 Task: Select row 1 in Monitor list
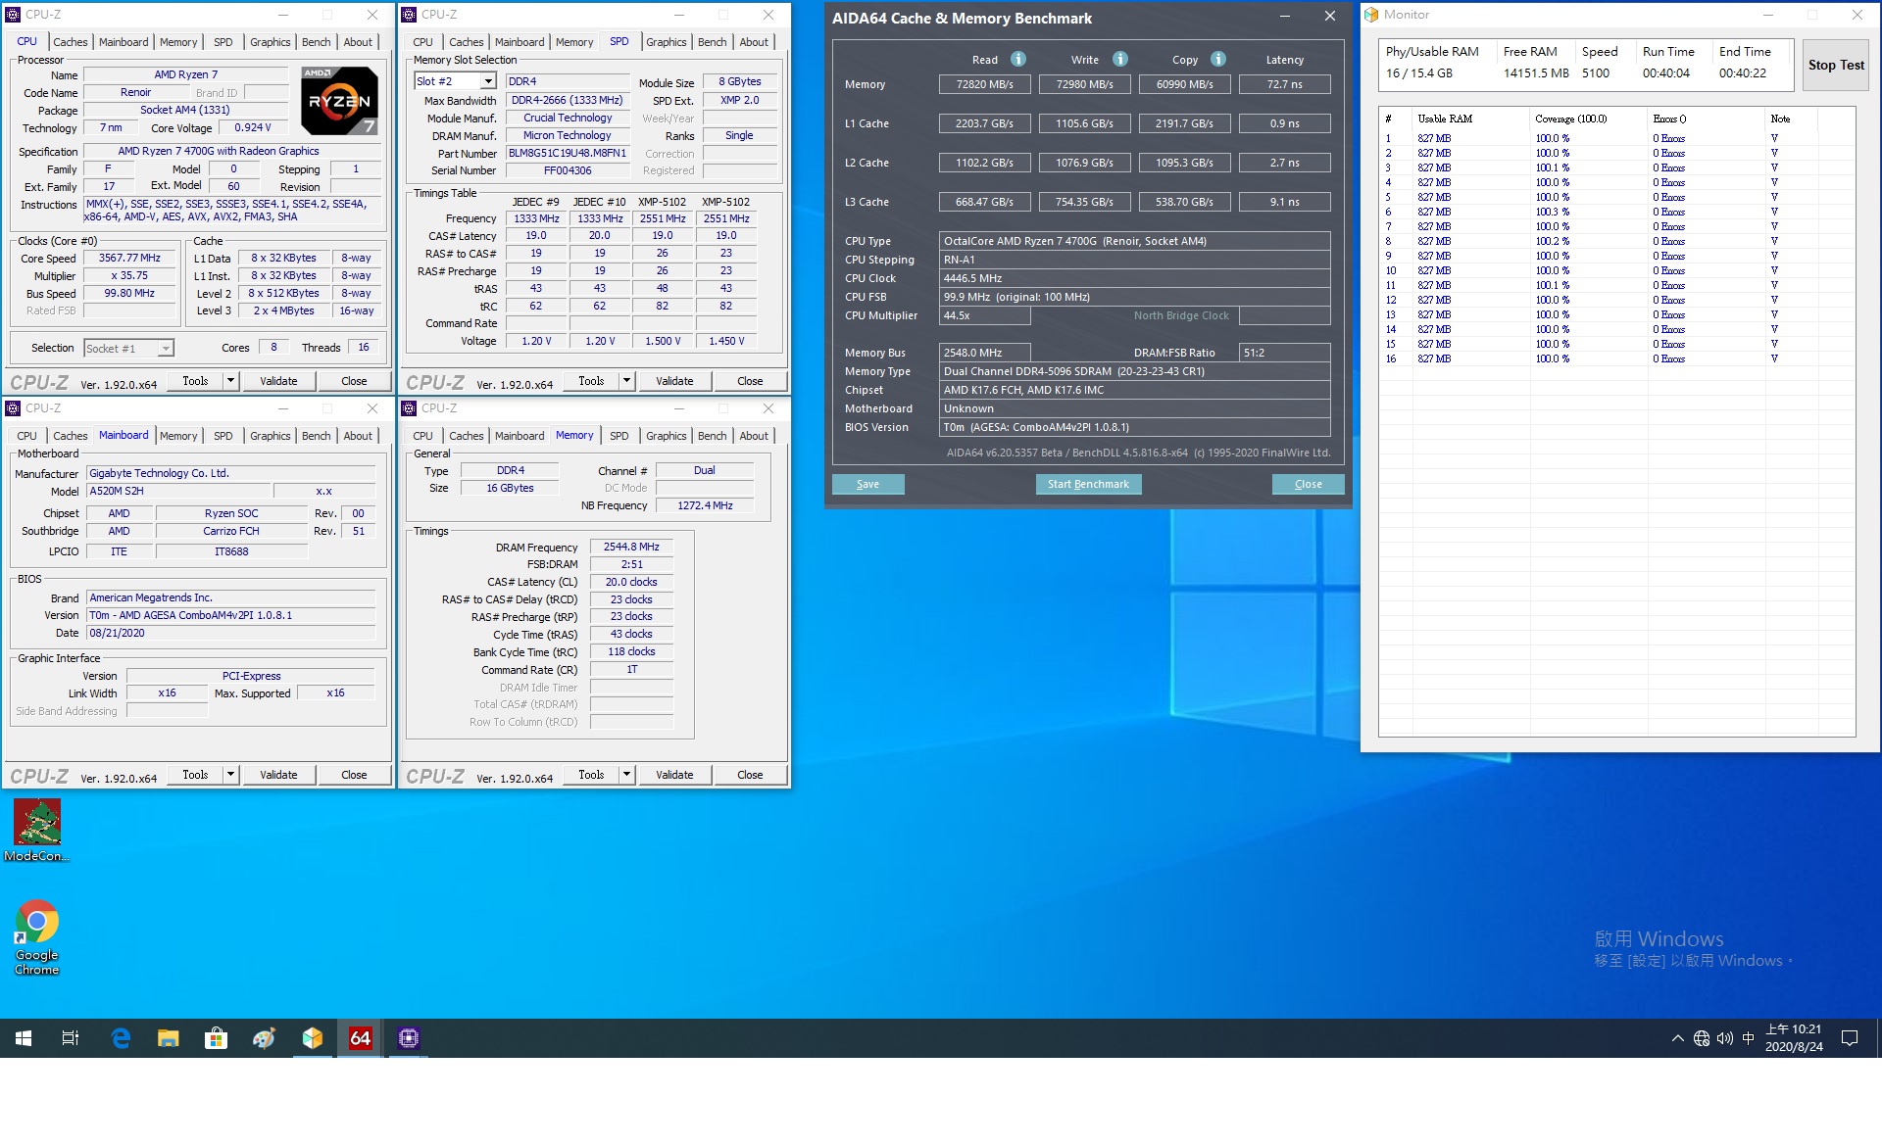pos(1616,139)
